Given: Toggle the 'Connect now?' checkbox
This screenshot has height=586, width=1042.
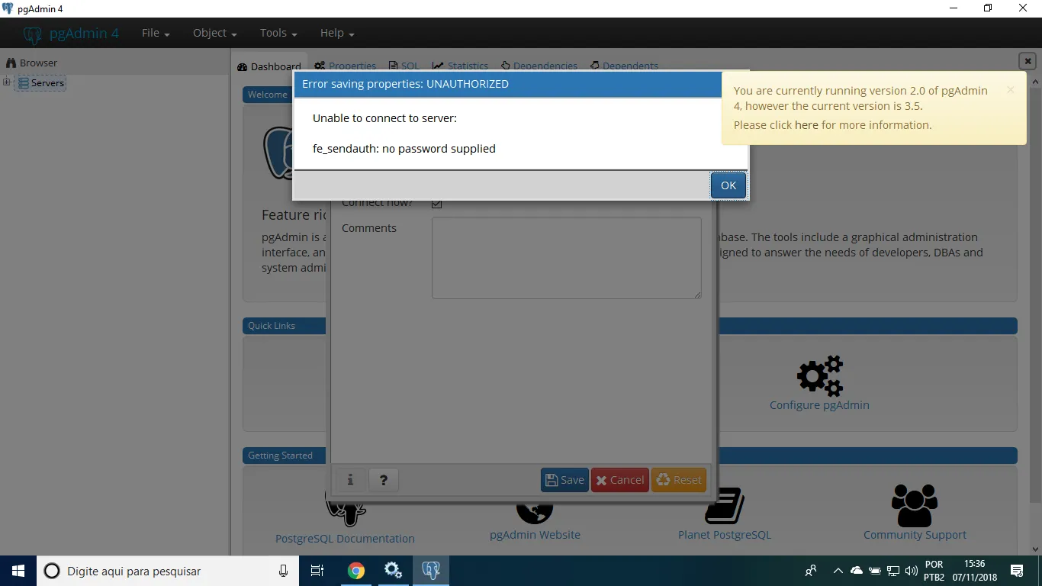Looking at the screenshot, I should pyautogui.click(x=436, y=204).
